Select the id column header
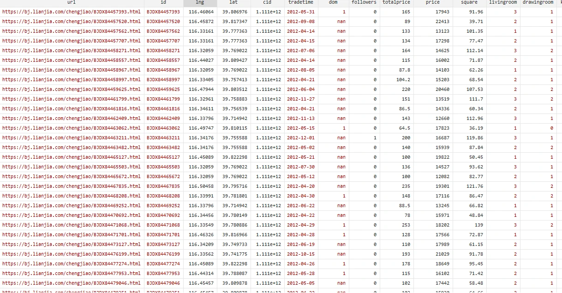The height and width of the screenshot is (293, 562). [163, 2]
